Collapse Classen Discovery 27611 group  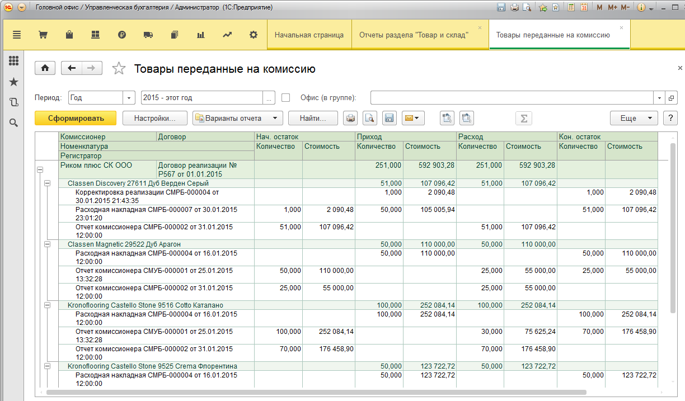pyautogui.click(x=48, y=183)
